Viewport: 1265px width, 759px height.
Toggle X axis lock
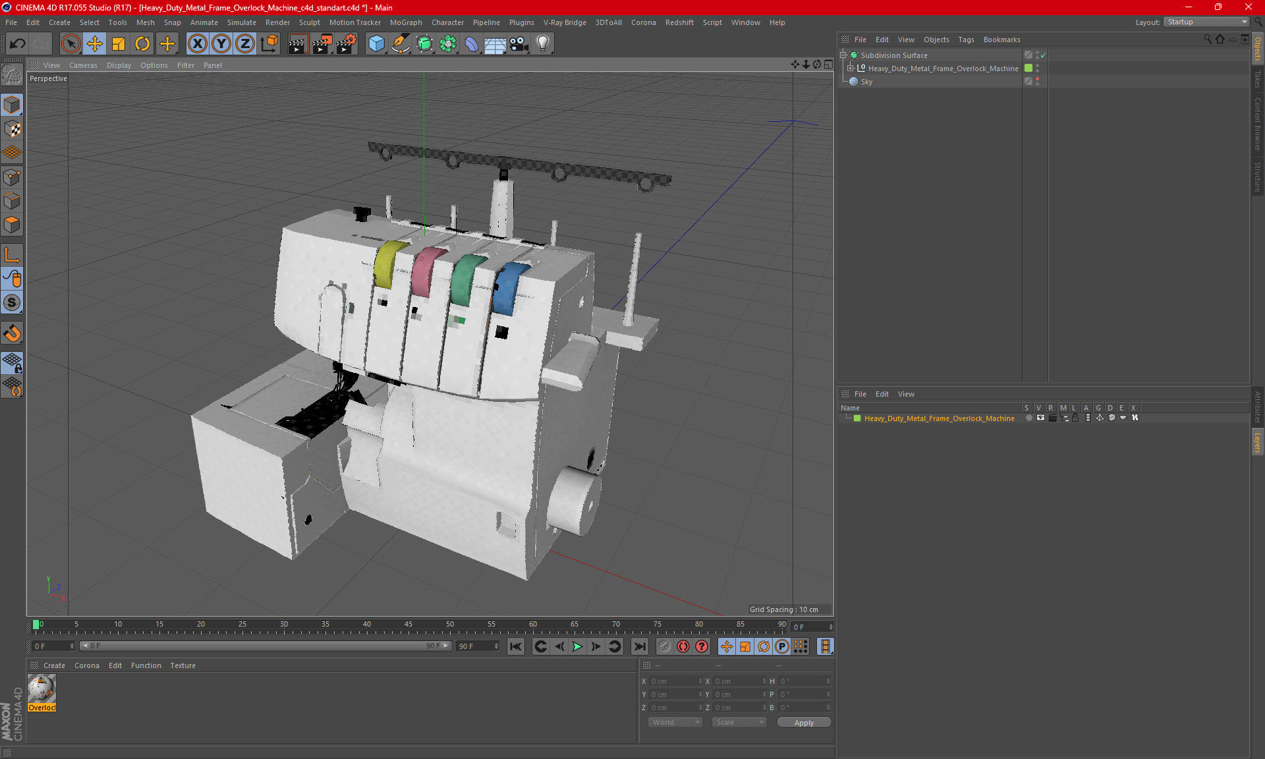(x=197, y=44)
